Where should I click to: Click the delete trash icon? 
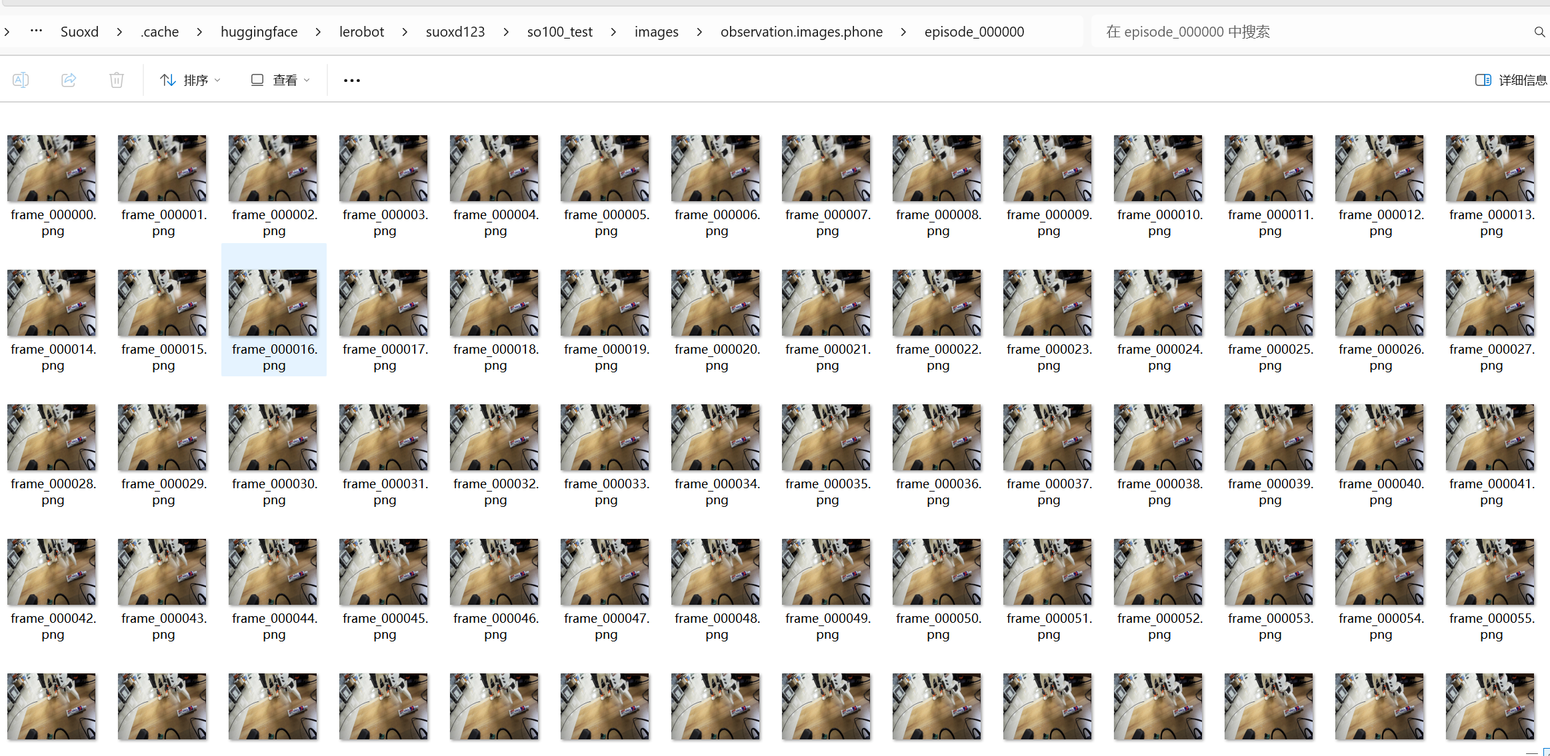117,80
